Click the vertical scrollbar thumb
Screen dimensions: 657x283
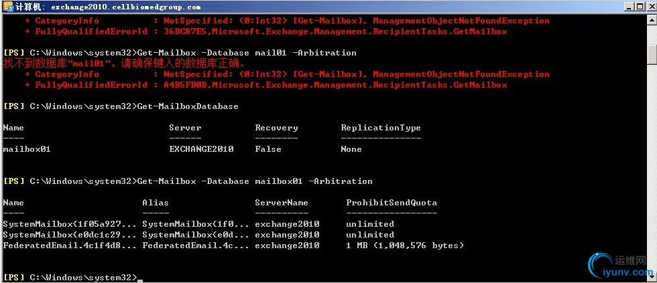tap(652, 54)
